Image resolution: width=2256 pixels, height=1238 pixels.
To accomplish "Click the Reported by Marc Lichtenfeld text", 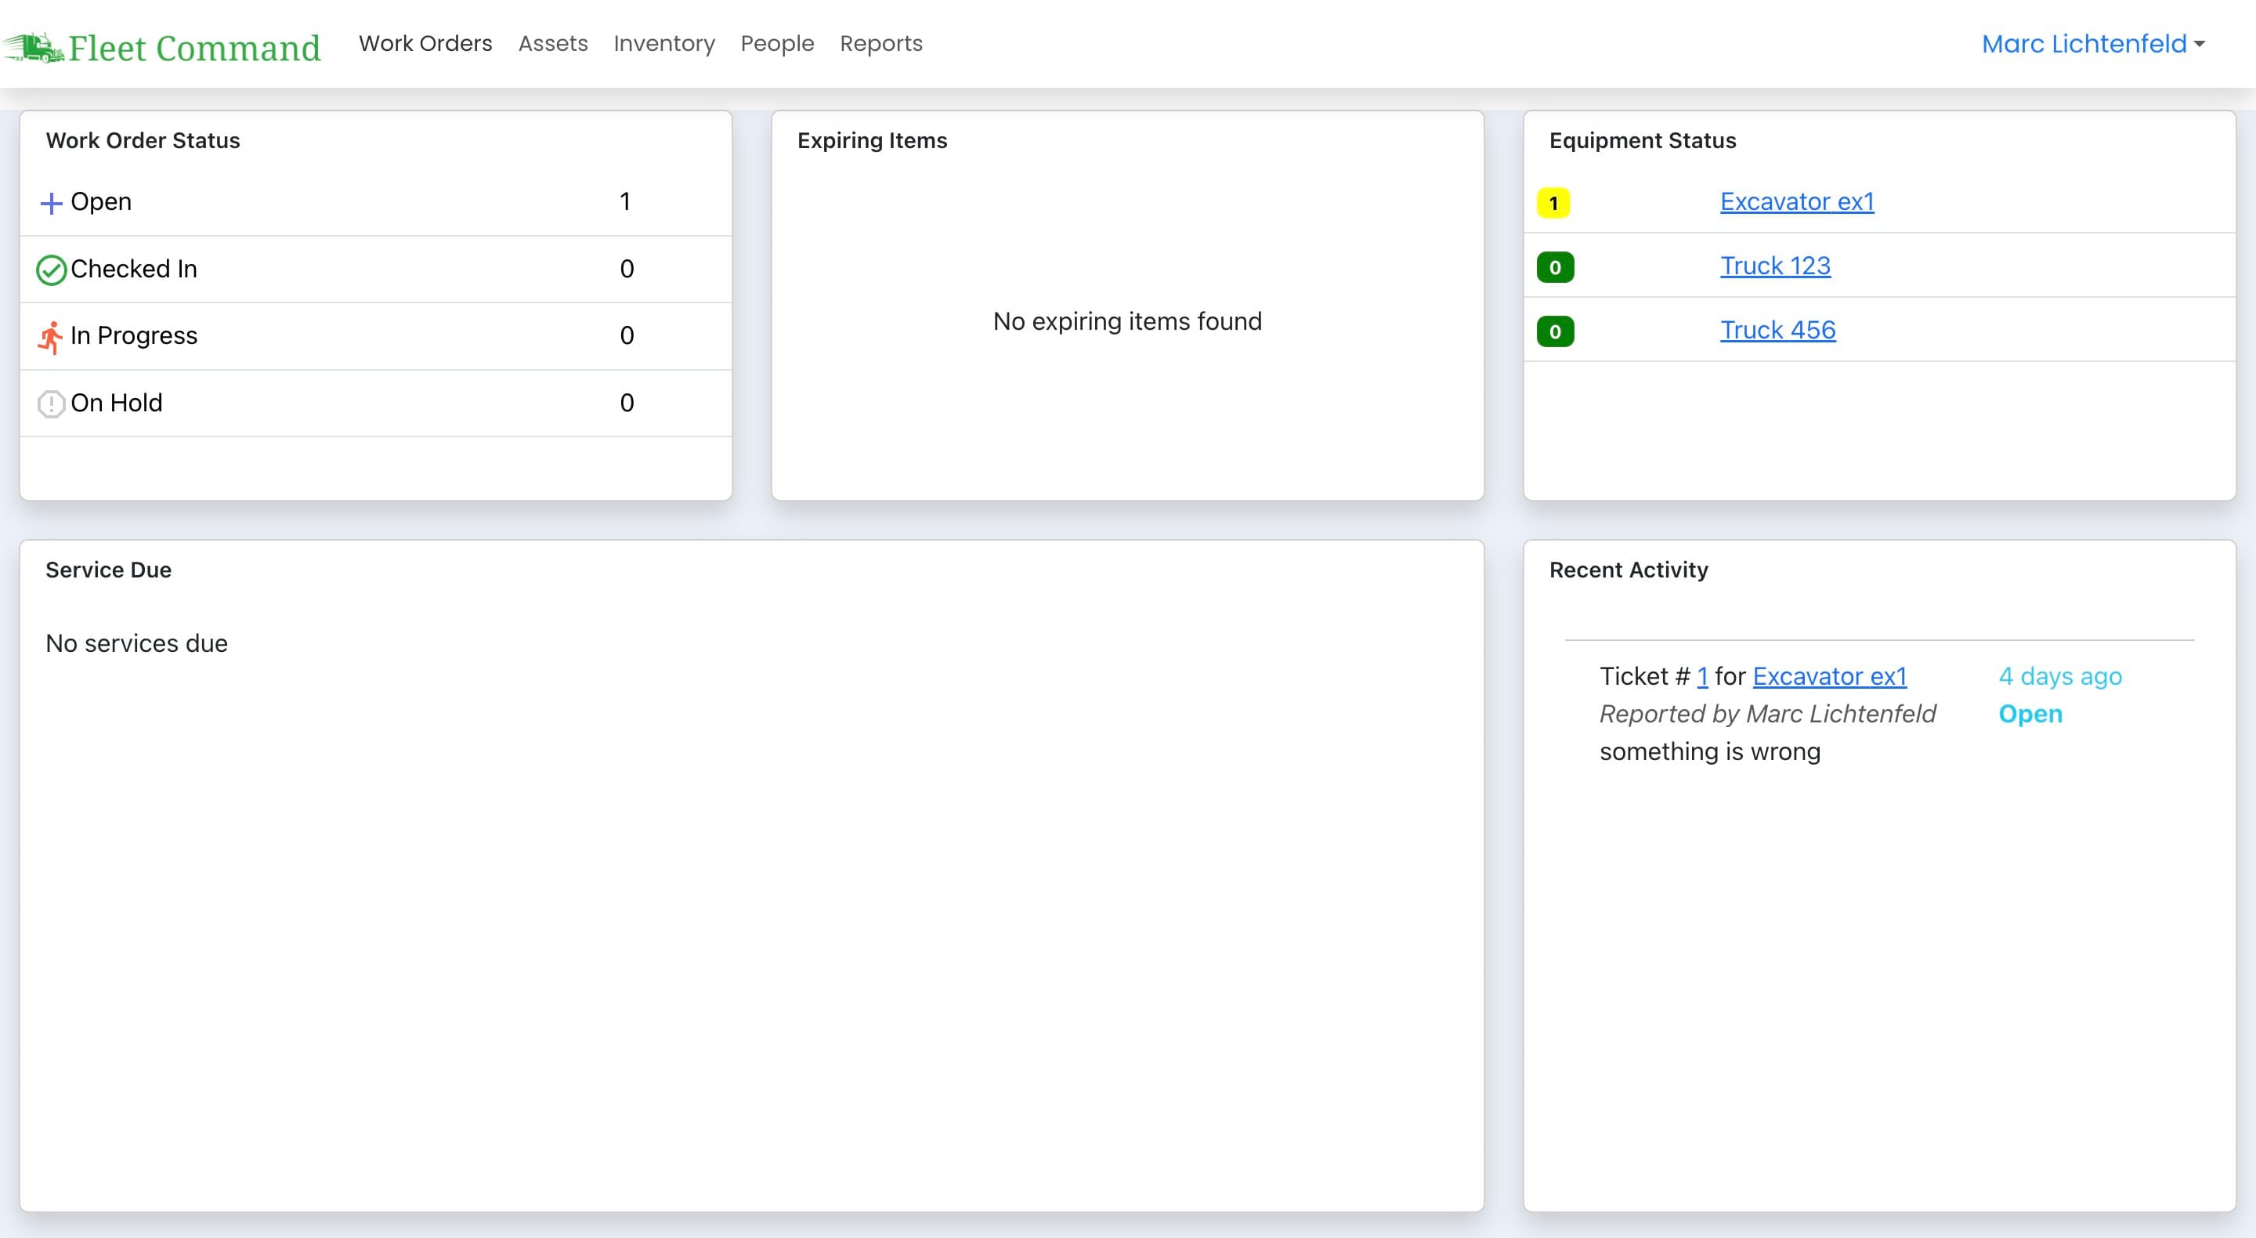I will tap(1767, 714).
